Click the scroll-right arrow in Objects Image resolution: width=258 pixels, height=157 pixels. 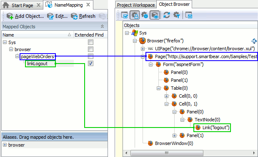pyautogui.click(x=254, y=153)
